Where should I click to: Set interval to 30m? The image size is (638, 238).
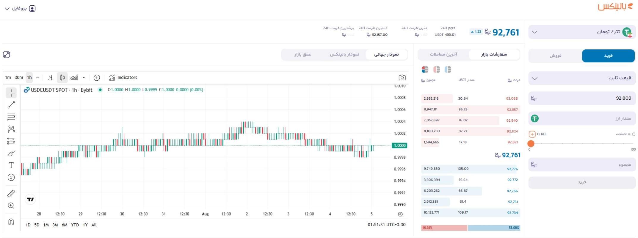pos(19,78)
